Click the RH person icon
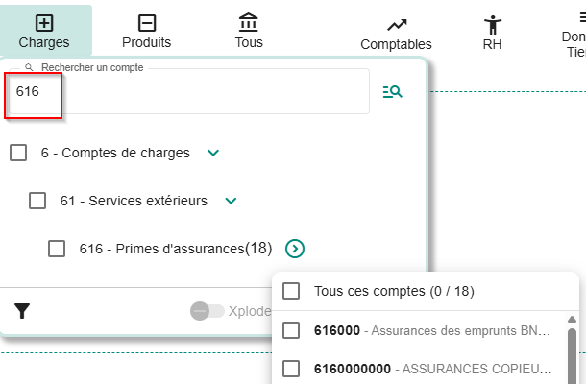This screenshot has height=384, width=586. 493,25
